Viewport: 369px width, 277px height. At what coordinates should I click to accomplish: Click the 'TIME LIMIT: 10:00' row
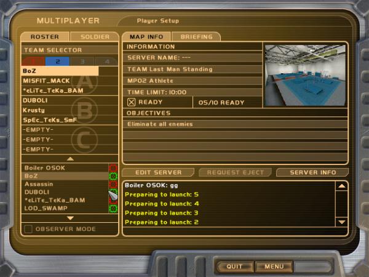pyautogui.click(x=192, y=92)
